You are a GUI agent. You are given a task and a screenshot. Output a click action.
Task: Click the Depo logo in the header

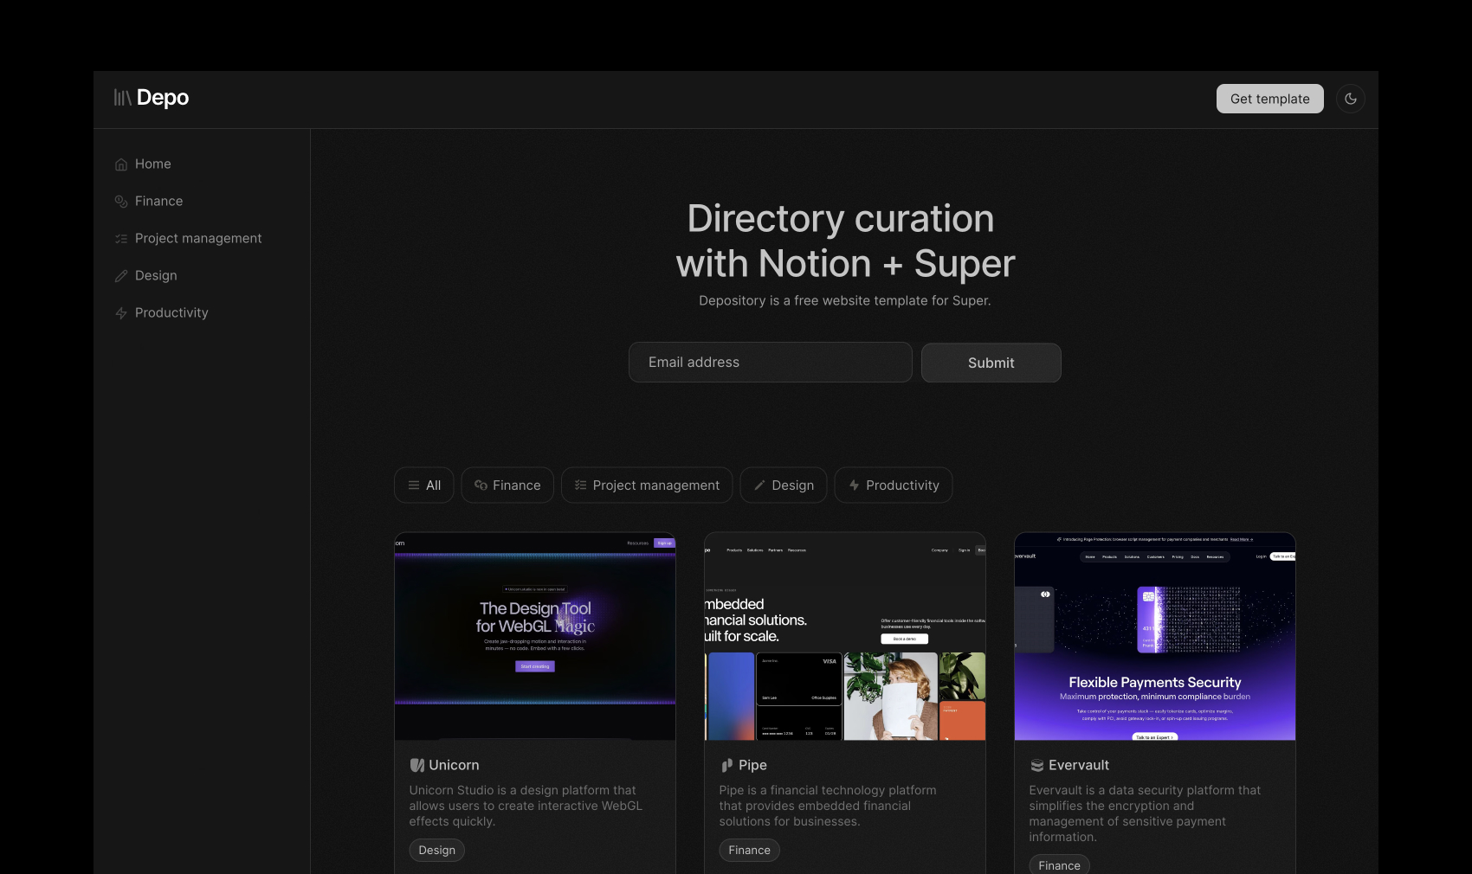pyautogui.click(x=152, y=98)
